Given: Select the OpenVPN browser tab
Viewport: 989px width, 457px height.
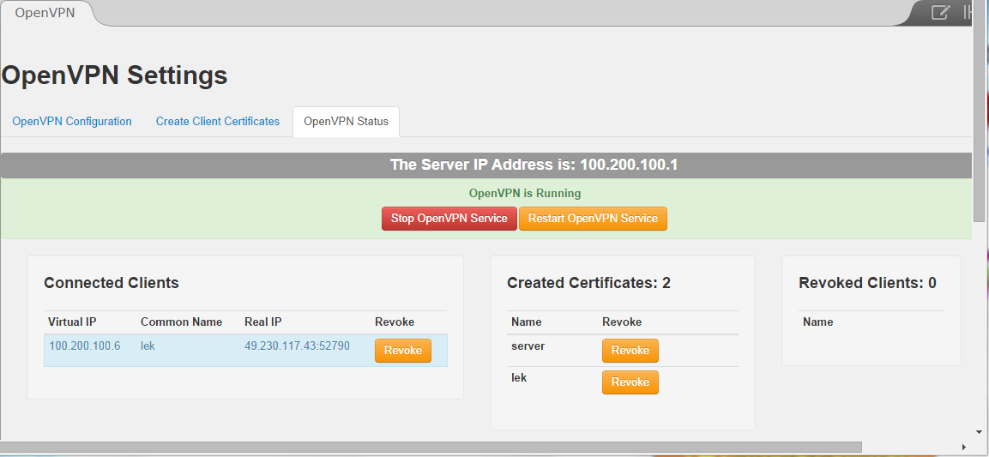Looking at the screenshot, I should [x=45, y=13].
